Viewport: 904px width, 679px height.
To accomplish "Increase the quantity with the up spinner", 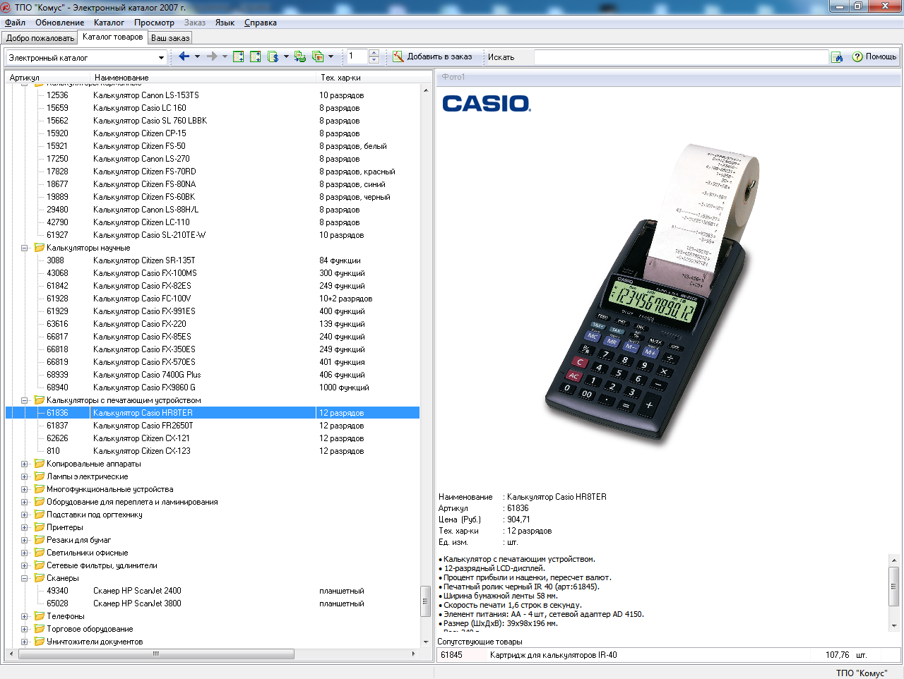I will (x=374, y=53).
